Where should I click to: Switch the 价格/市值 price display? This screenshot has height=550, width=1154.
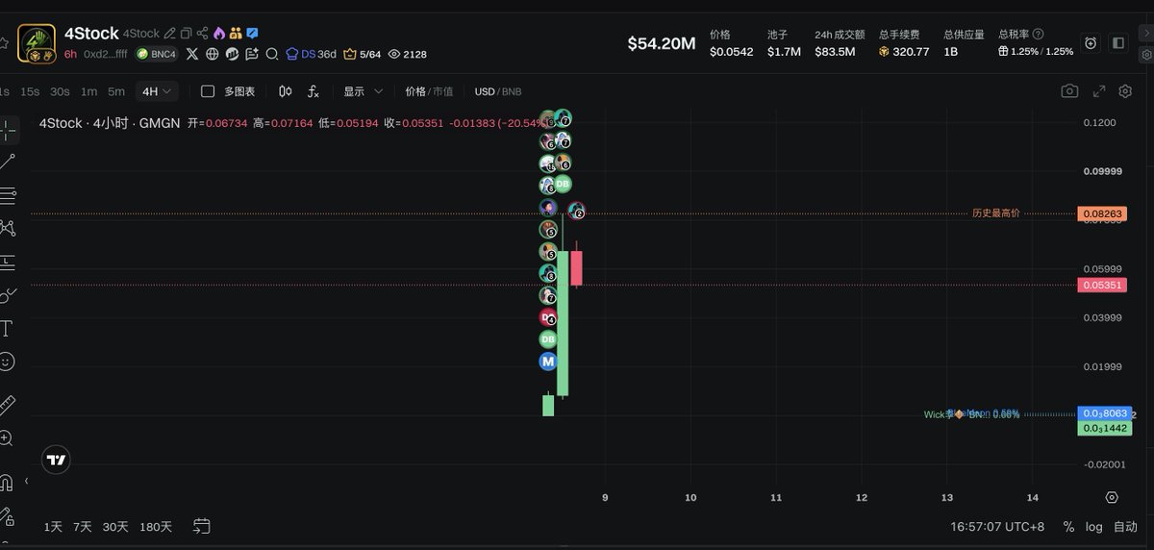tap(429, 91)
